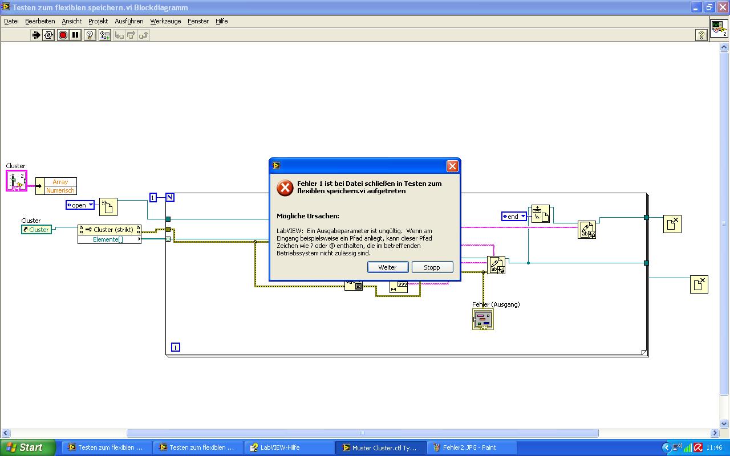Screen dimensions: 730x456
Task: Click Stopp in the error dialog
Action: point(432,267)
